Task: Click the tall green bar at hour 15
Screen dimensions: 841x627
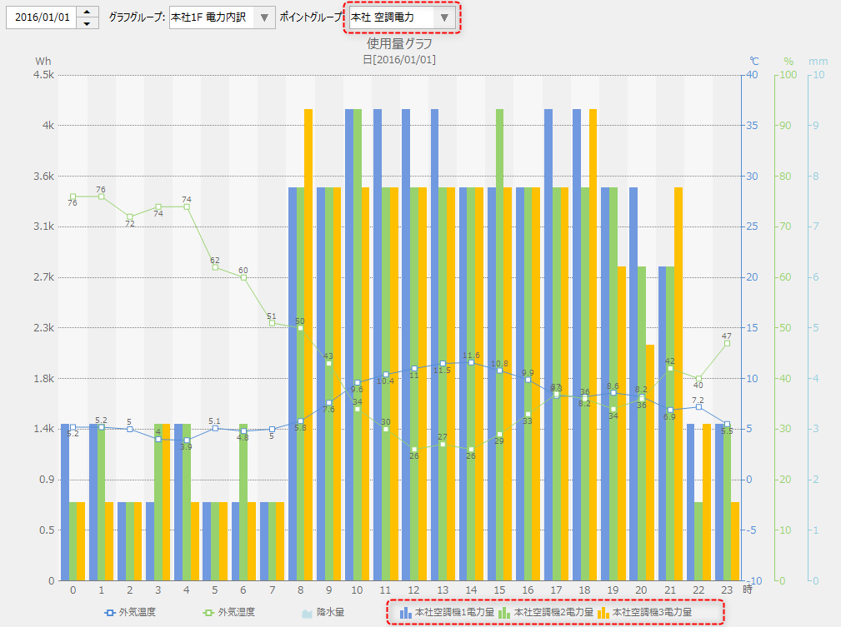Action: pyautogui.click(x=499, y=345)
